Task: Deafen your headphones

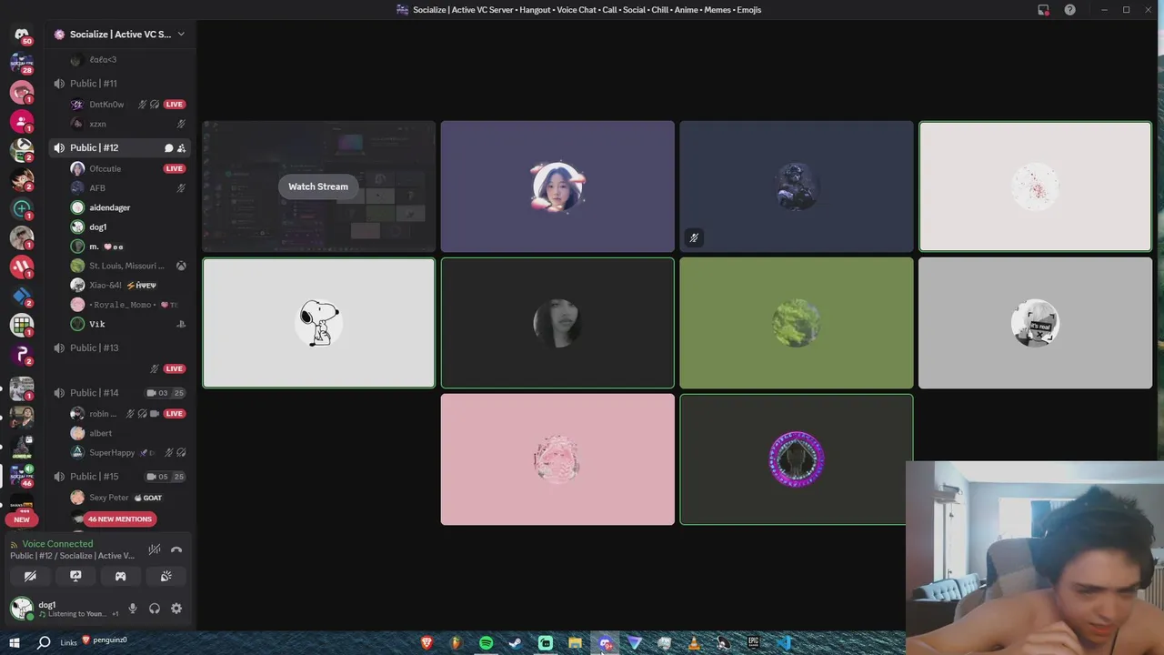Action: point(155,609)
